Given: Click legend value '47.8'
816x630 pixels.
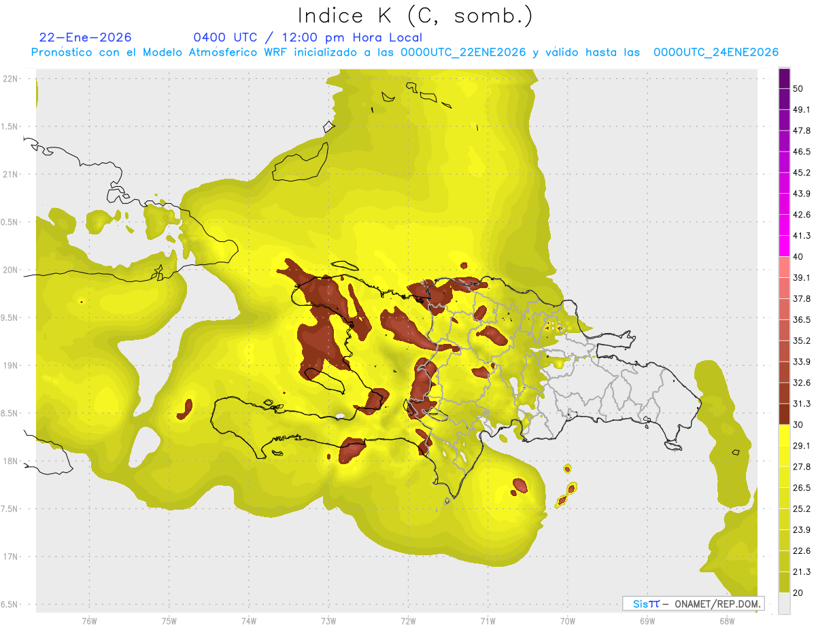Looking at the screenshot, I should click(802, 130).
